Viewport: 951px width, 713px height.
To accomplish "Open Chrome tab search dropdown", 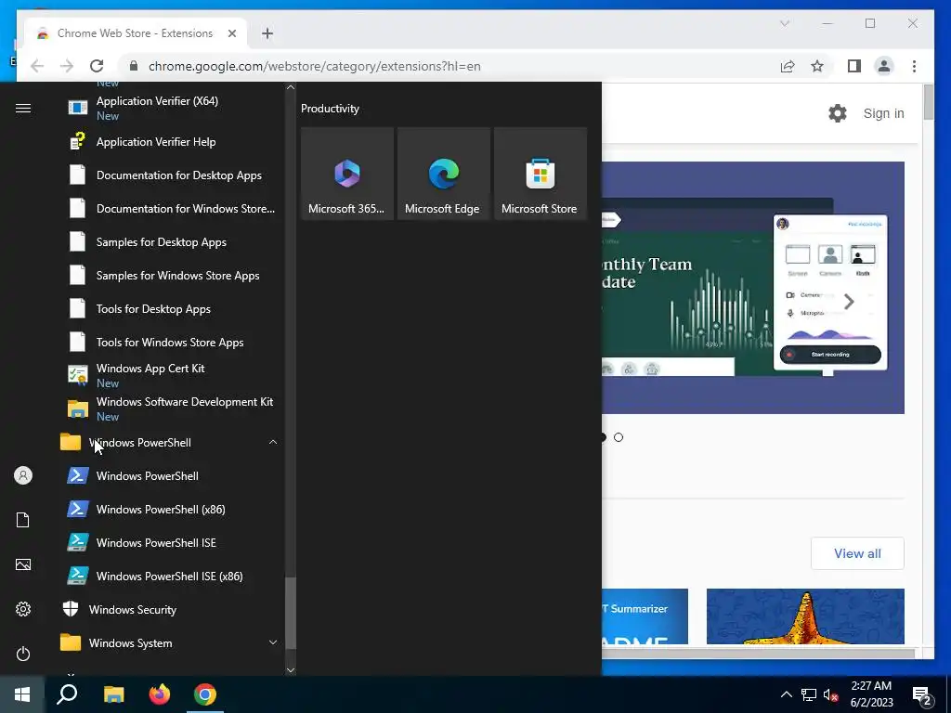I will coord(784,23).
